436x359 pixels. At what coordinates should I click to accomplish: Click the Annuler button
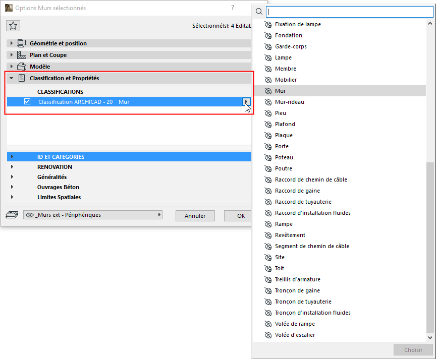pos(195,216)
